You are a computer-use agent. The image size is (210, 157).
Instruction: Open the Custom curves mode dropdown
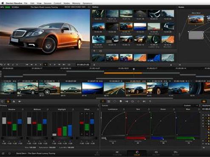(190, 106)
